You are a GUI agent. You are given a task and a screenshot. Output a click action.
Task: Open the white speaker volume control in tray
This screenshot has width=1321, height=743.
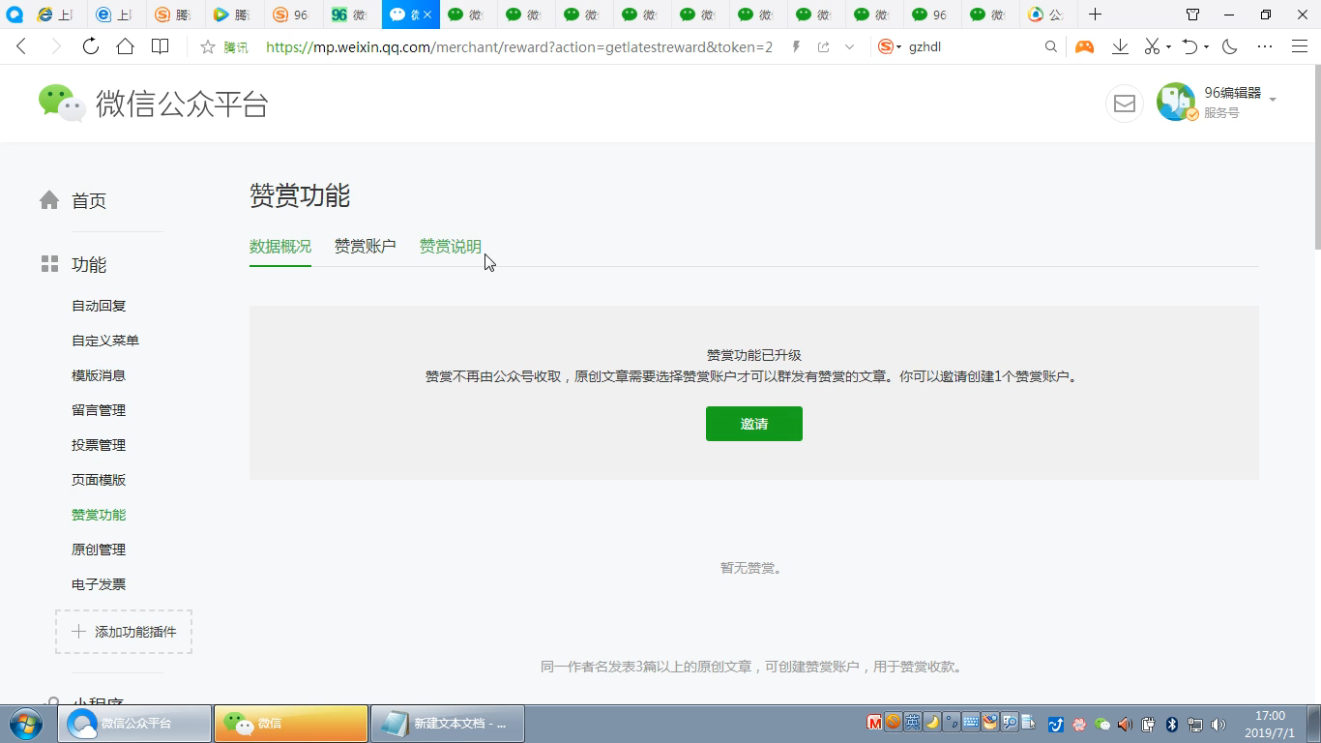[1218, 724]
